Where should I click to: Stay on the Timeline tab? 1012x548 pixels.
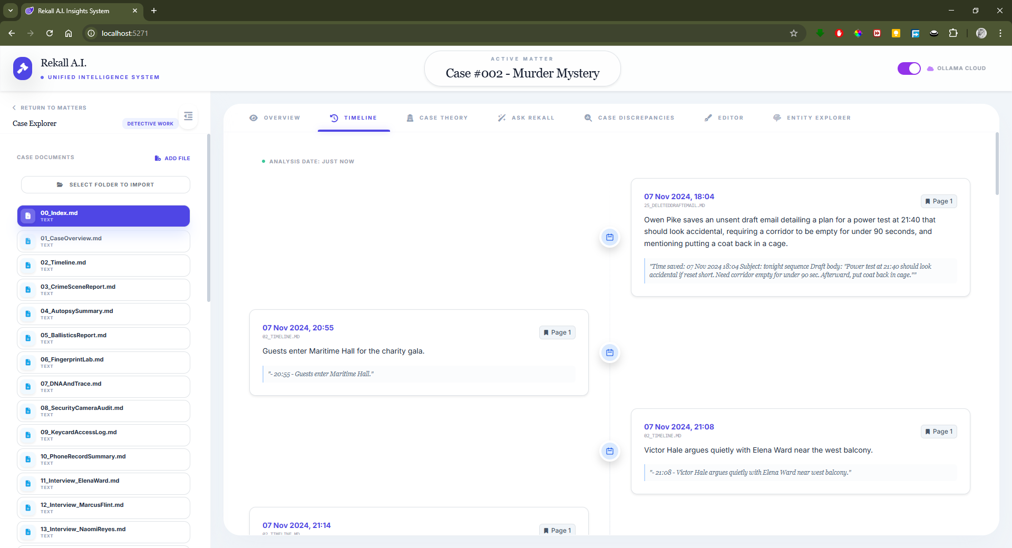pyautogui.click(x=353, y=118)
